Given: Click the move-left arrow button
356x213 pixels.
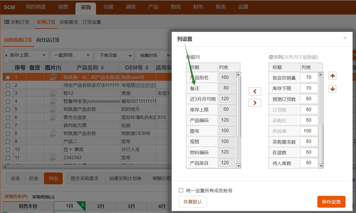Looking at the screenshot, I should point(255,91).
